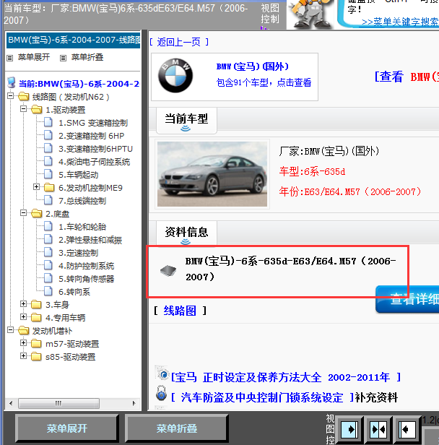Click the sidebar scrollbar right arrow
The height and width of the screenshot is (445, 439).
134,403
